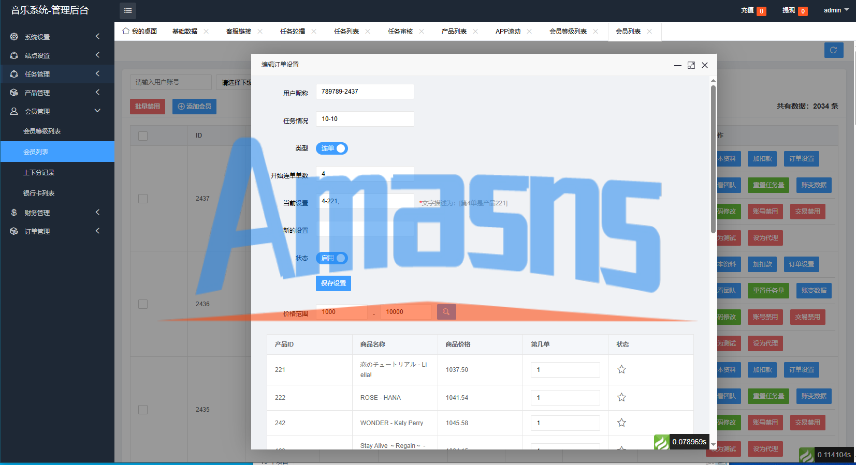Close the 产品列表 tab via its X
856x465 pixels.
[x=475, y=32]
